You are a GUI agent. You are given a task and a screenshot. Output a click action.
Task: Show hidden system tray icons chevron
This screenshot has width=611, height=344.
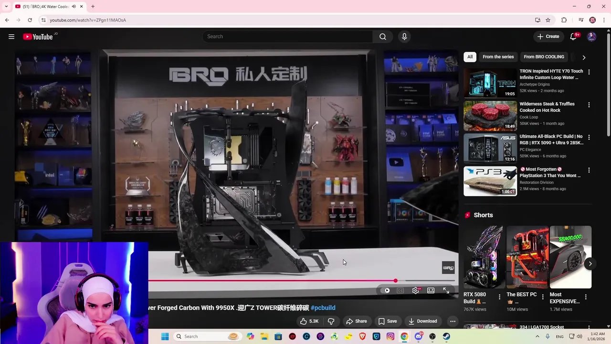coord(537,336)
